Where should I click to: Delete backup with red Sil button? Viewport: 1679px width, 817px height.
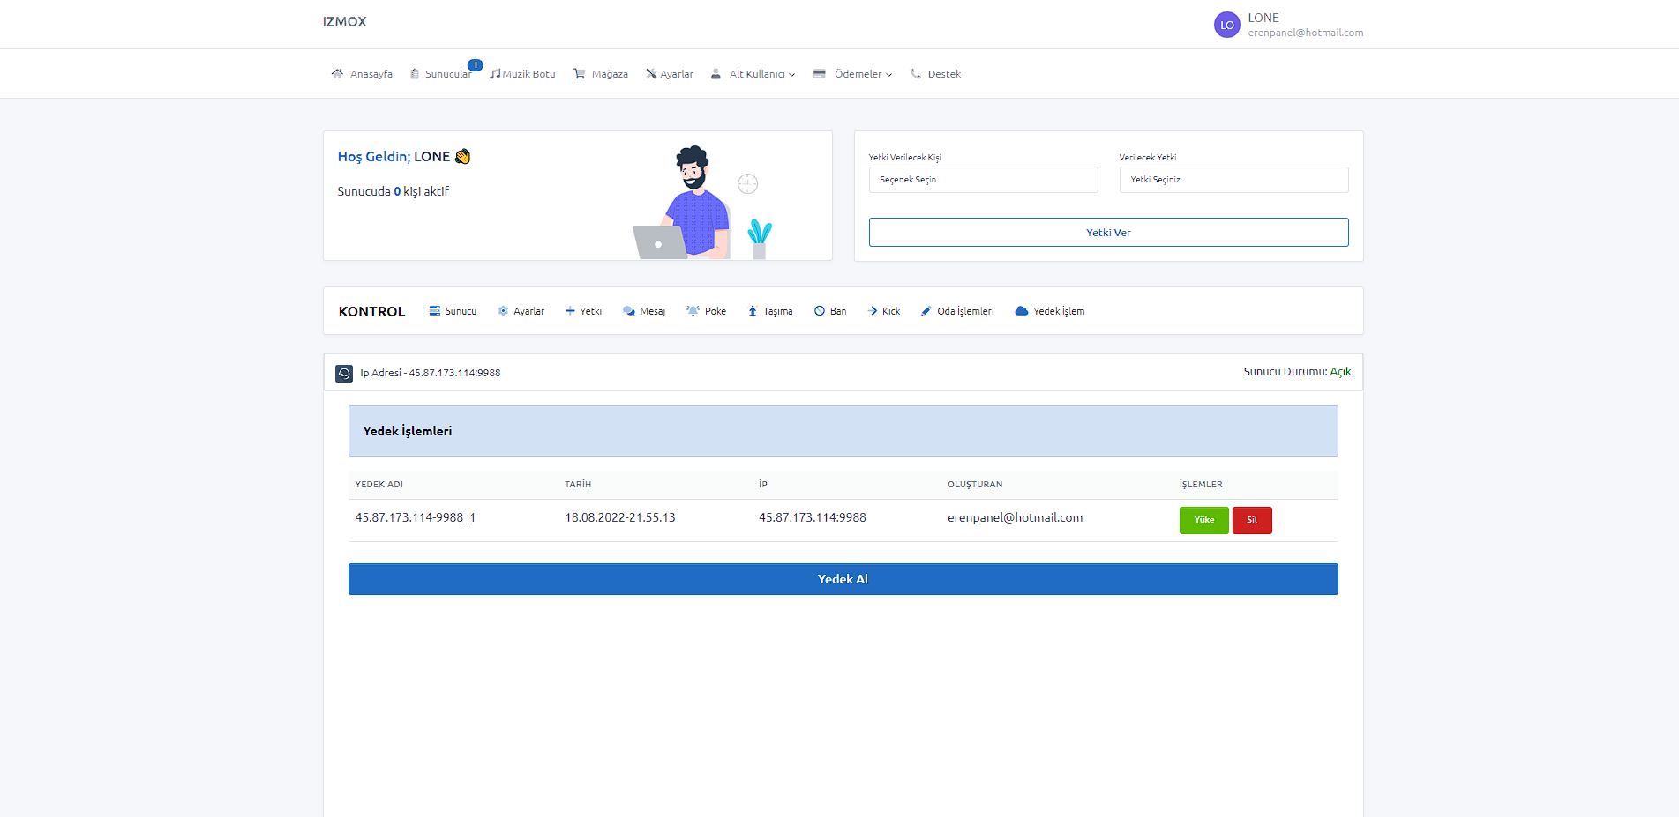1251,520
